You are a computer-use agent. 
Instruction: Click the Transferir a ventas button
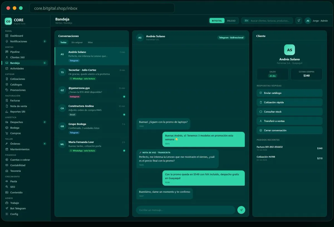[289, 121]
